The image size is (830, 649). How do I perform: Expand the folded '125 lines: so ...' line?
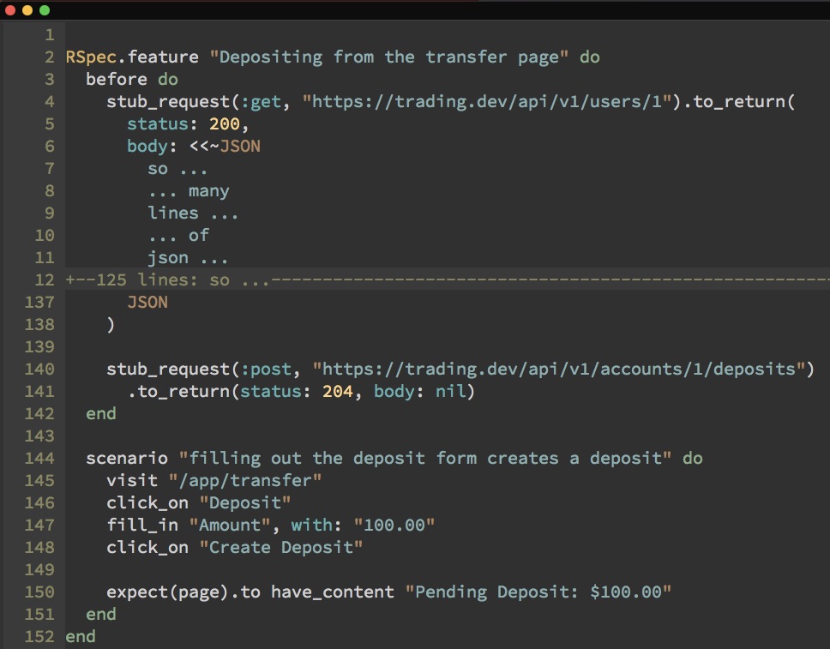tap(448, 279)
